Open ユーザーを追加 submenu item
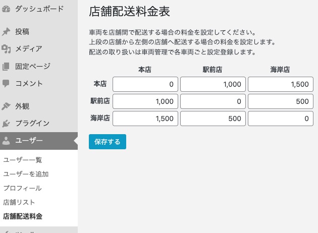Image resolution: width=318 pixels, height=233 pixels. (x=26, y=174)
